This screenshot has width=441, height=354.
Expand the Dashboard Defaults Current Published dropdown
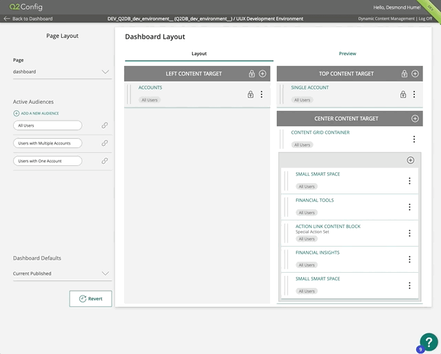coord(62,273)
